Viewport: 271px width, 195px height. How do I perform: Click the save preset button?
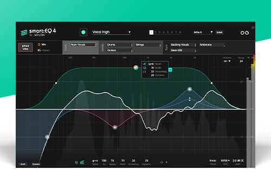(220, 32)
